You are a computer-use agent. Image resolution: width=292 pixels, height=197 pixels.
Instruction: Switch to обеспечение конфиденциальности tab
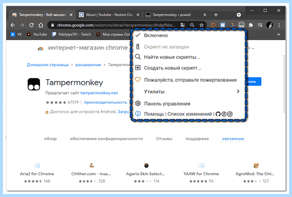[106, 139]
